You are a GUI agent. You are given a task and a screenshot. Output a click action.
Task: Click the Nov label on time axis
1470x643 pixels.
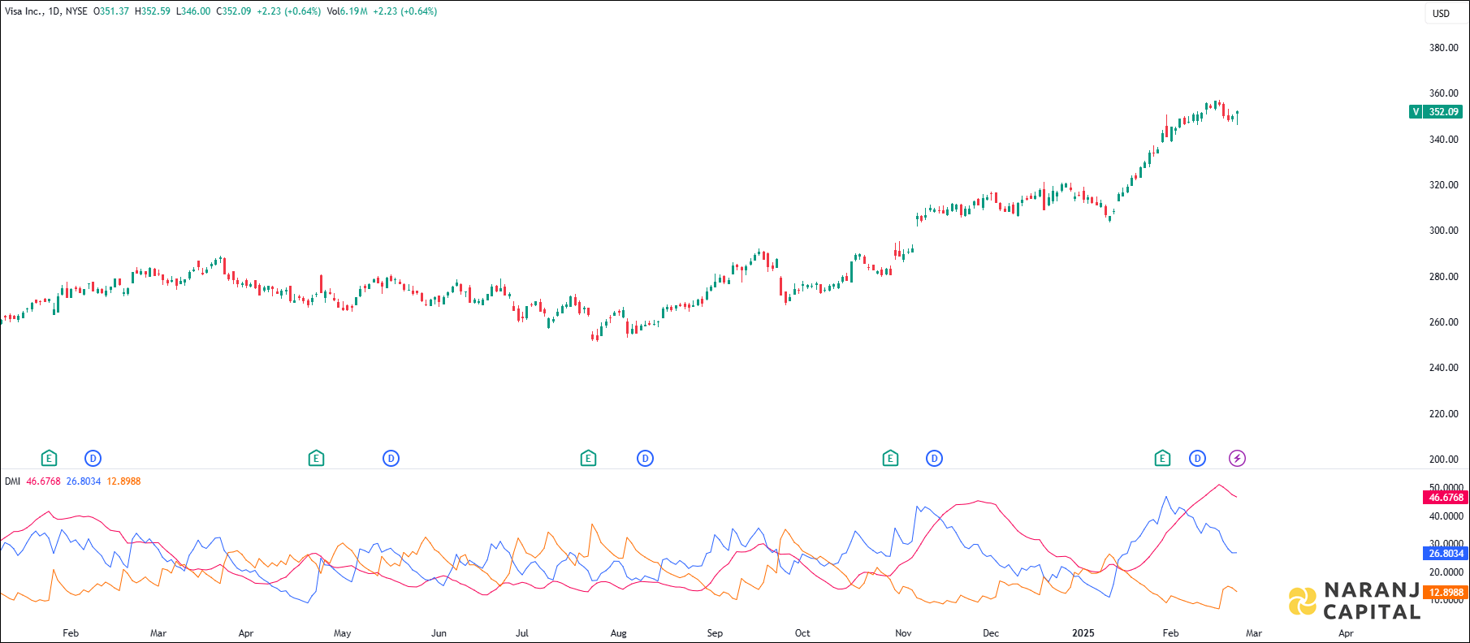[x=903, y=633]
